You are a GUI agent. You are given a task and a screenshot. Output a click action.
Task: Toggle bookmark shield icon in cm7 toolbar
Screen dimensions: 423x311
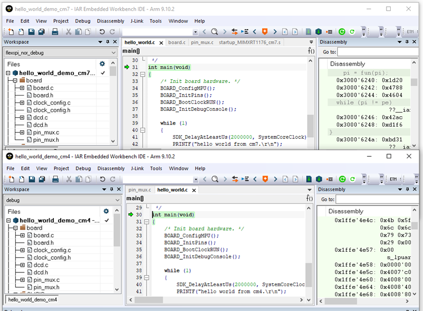(x=265, y=32)
